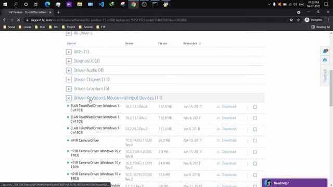Open File Explorer from the taskbar
The width and height of the screenshot is (333, 187).
click(x=80, y=4)
